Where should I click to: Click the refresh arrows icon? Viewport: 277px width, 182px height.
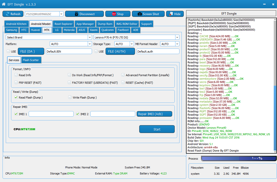8,14
